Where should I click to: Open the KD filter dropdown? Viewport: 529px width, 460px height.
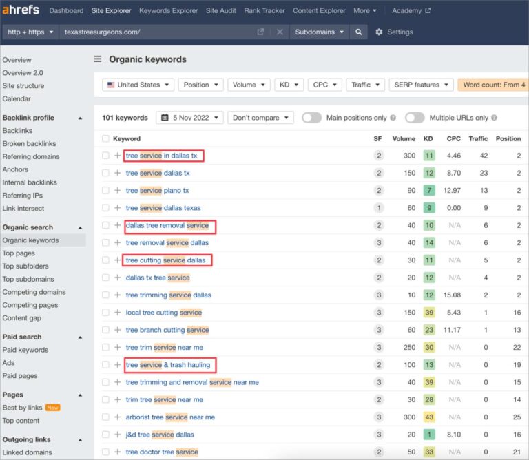[289, 85]
